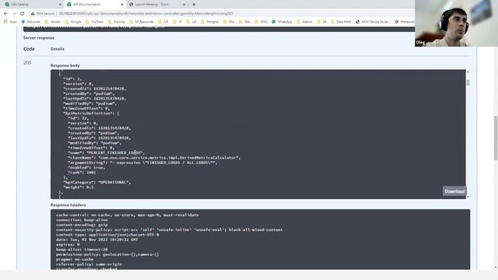This screenshot has height=280, width=498.
Task: Click the main page vertical scrollbar thumb
Action: (496, 138)
